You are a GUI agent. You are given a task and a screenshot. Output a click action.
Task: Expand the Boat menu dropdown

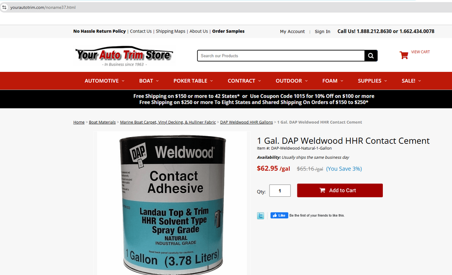point(149,81)
